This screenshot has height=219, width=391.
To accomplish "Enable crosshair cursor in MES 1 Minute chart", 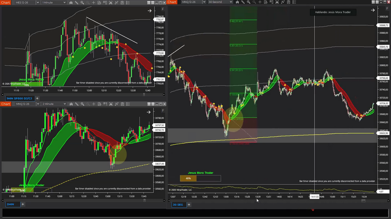I will (94, 2).
